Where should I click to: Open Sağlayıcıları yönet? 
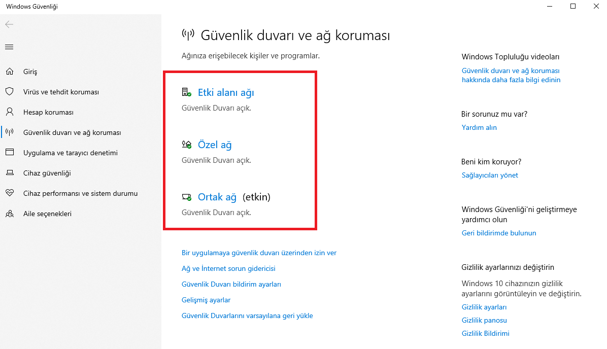click(x=490, y=175)
